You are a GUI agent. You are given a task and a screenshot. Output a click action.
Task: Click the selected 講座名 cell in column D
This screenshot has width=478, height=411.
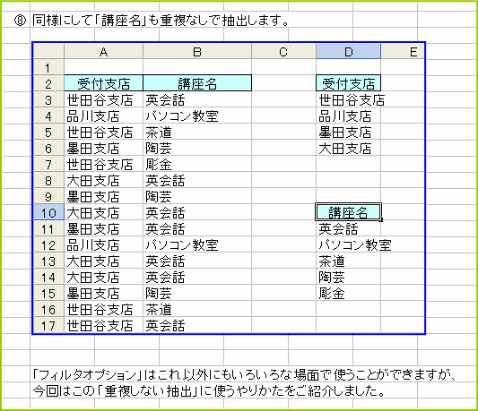(x=348, y=212)
